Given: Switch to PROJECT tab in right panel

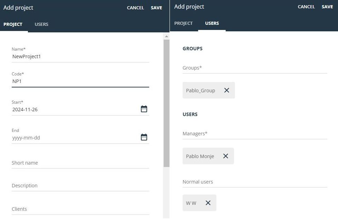Looking at the screenshot, I should coord(183,23).
